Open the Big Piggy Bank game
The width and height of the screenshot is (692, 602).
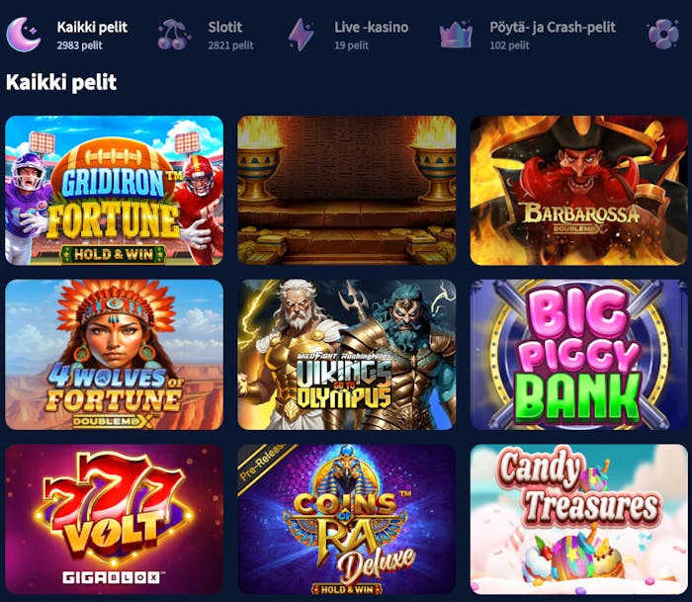click(x=579, y=355)
